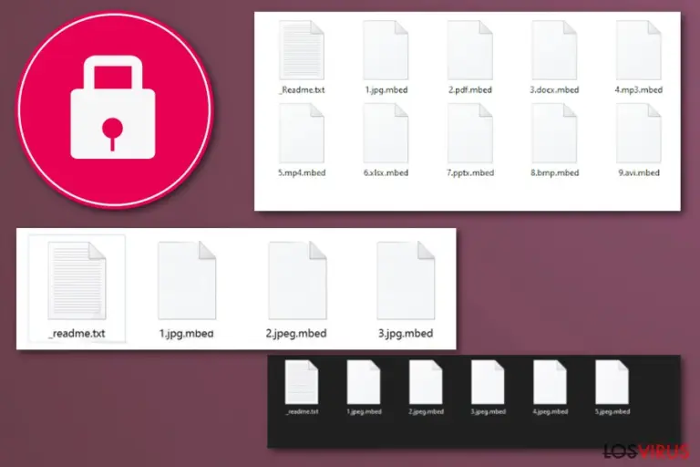
Task: Click the 6.xlsx.mbed spreadsheet file
Action: tap(386, 140)
